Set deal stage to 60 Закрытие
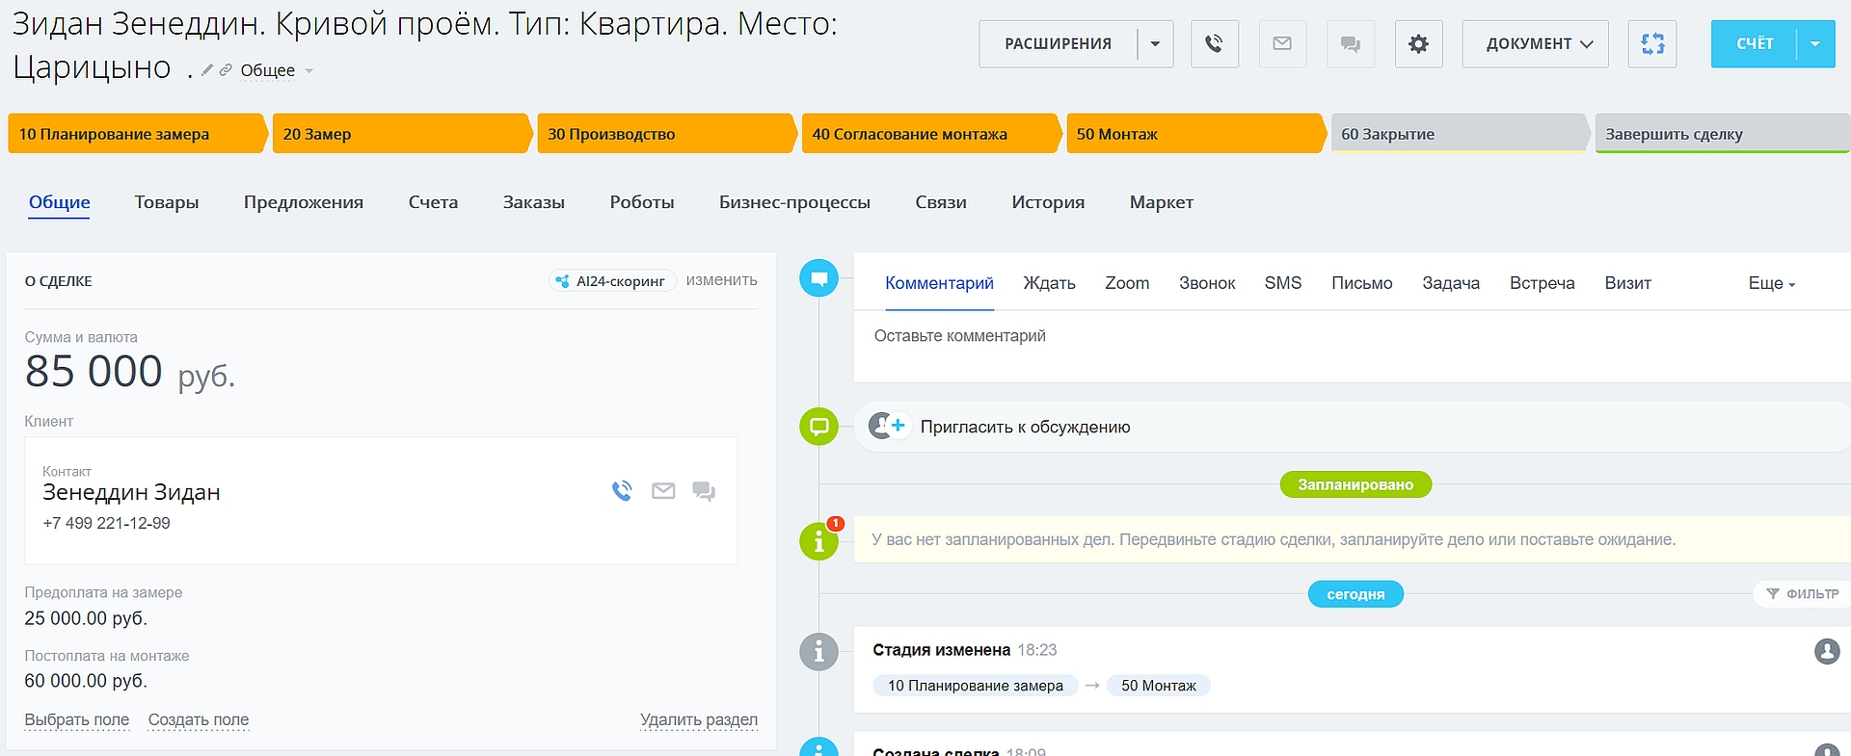This screenshot has height=756, width=1851. 1456,134
